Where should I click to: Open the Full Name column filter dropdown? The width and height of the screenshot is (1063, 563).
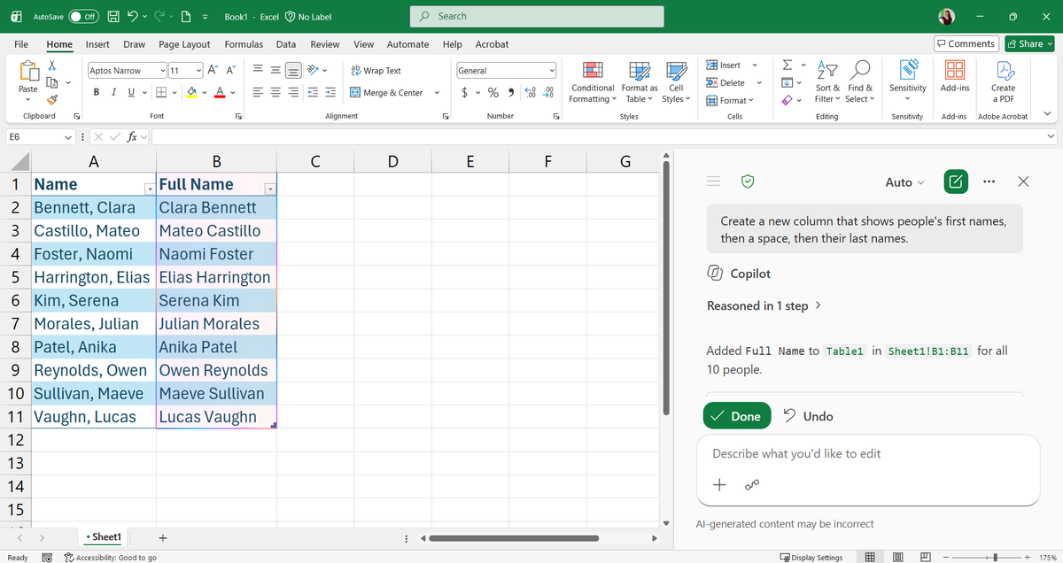[x=269, y=189]
